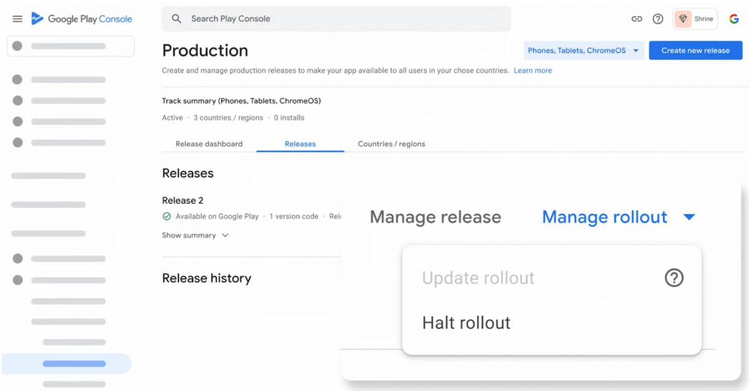Screen dimensions: 749x391
Task: Click the magnifier icon in the search bar
Action: pos(177,19)
